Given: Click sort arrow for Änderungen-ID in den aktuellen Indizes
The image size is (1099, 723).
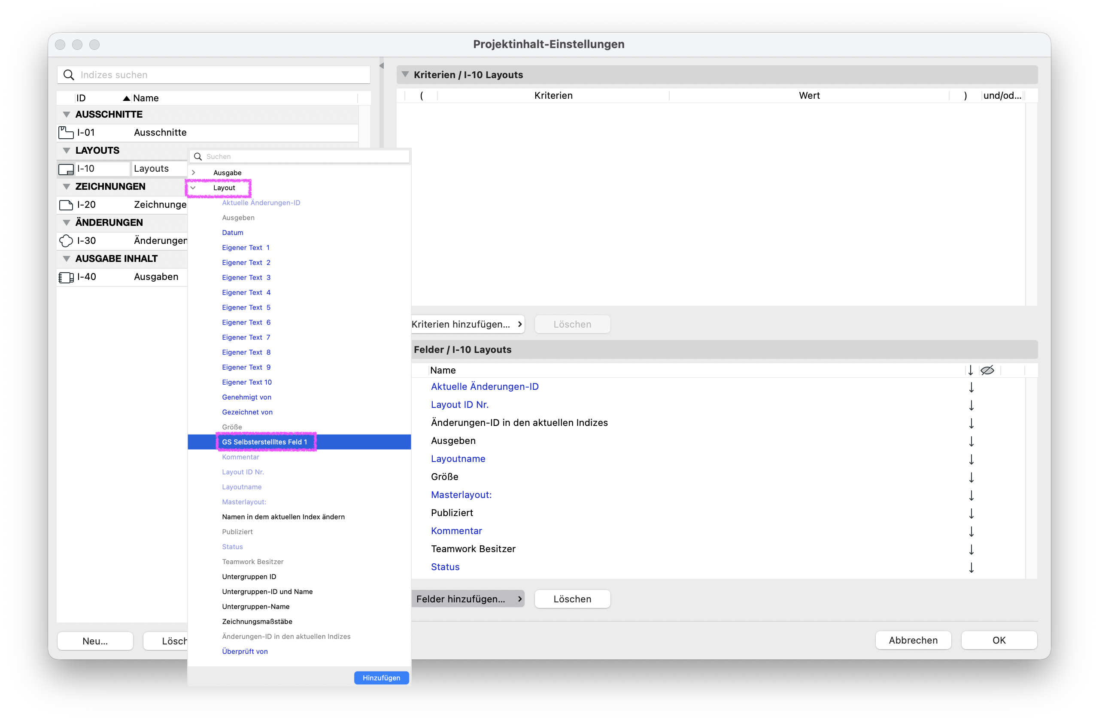Looking at the screenshot, I should pyautogui.click(x=971, y=423).
